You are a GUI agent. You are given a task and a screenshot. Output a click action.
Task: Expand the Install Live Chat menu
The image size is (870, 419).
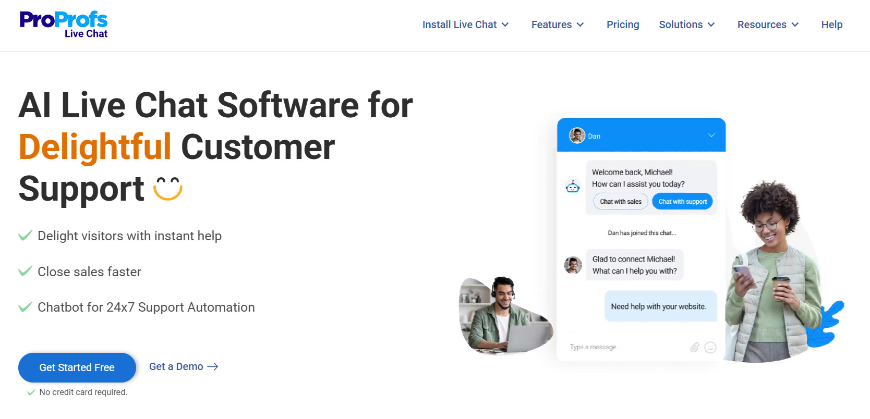coord(465,24)
